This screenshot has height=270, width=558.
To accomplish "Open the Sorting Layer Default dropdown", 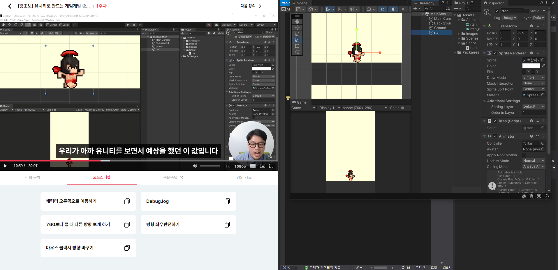I will tap(534, 107).
